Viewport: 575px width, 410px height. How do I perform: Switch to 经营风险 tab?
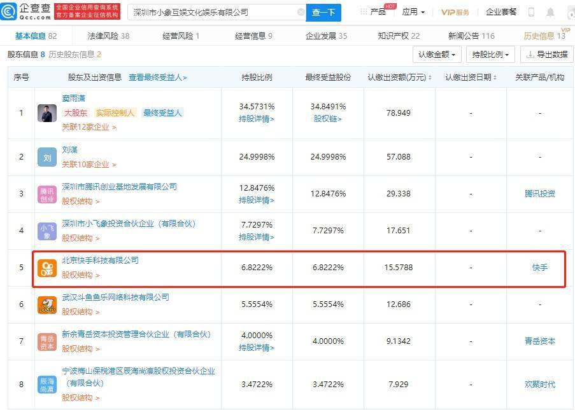coord(181,36)
